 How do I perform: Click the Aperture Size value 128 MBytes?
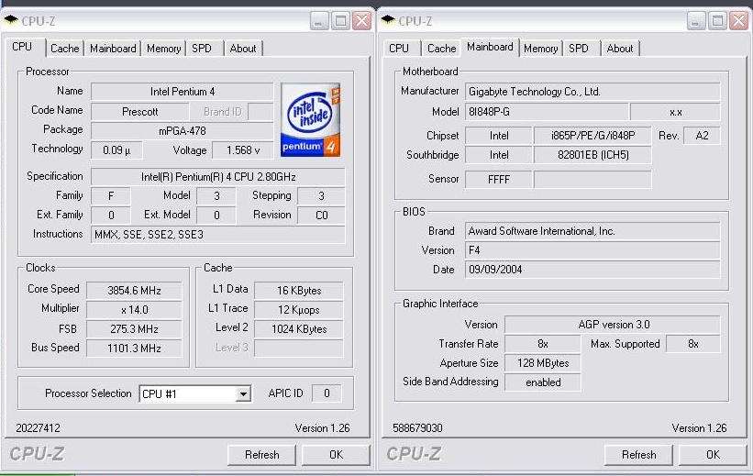coord(543,363)
